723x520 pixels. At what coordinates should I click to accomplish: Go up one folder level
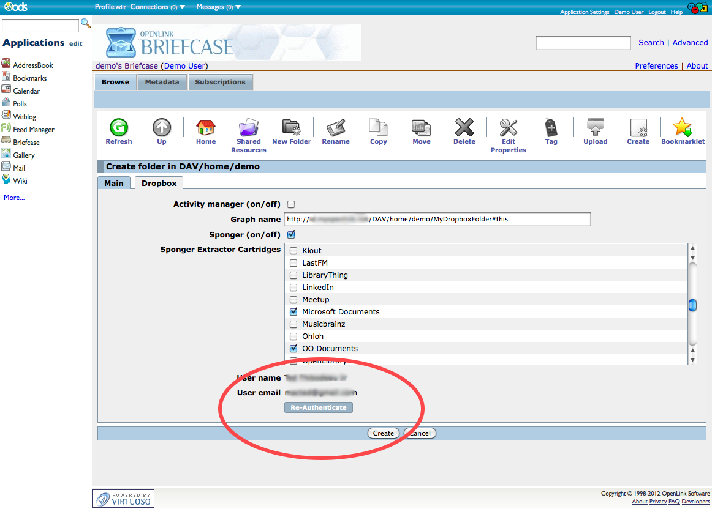162,128
